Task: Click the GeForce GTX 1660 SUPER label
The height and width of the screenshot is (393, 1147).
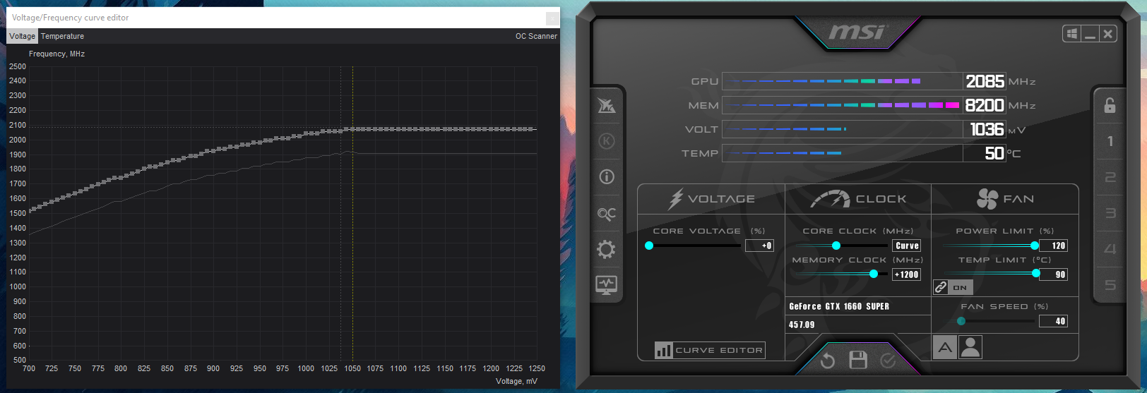Action: point(839,306)
